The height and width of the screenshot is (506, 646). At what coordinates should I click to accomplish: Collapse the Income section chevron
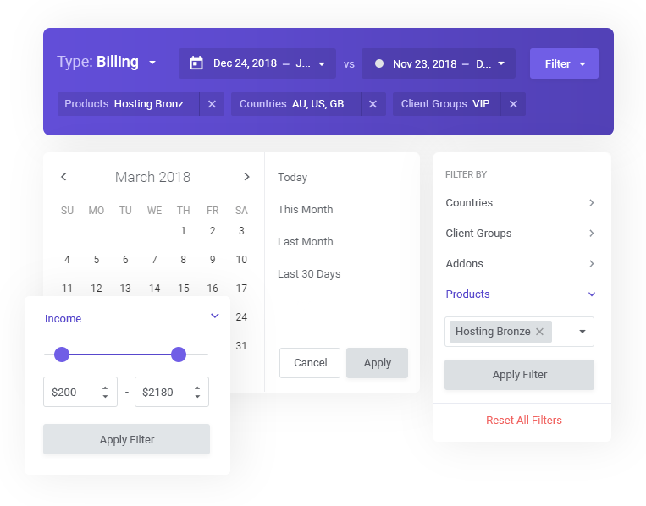215,316
